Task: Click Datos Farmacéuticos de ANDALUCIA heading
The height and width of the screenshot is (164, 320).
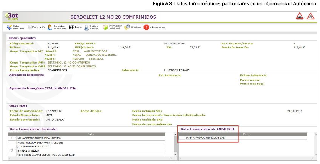Action: (x=208, y=129)
